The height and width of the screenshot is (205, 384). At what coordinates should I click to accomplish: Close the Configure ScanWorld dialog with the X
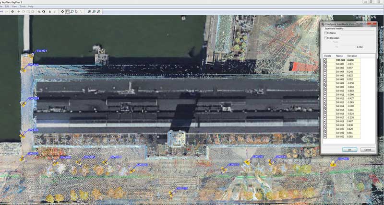pyautogui.click(x=372, y=23)
